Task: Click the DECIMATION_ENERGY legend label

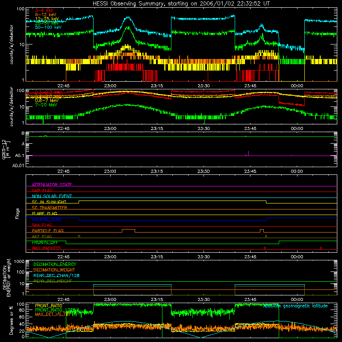Action: tap(55, 264)
